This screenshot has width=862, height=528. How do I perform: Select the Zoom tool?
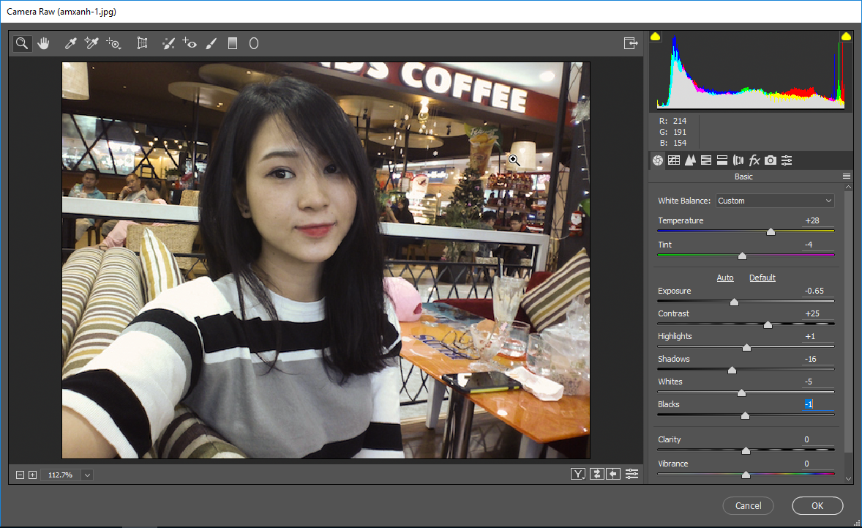pyautogui.click(x=21, y=43)
